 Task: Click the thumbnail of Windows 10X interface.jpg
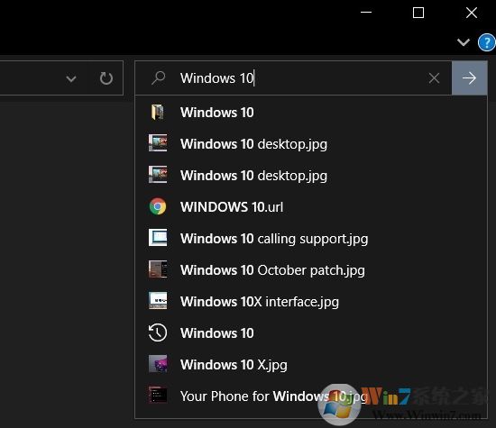click(x=158, y=301)
